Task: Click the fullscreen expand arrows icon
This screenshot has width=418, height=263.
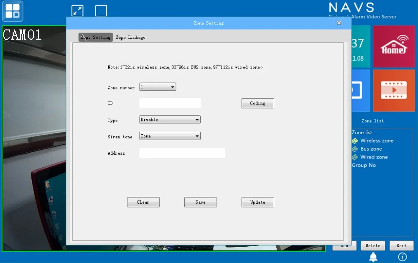Action: [78, 11]
